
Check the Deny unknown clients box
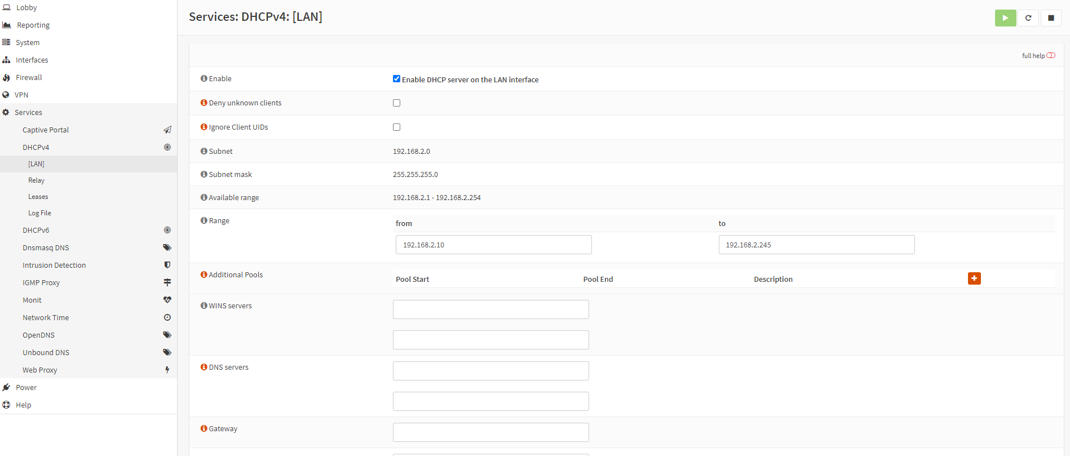click(397, 103)
